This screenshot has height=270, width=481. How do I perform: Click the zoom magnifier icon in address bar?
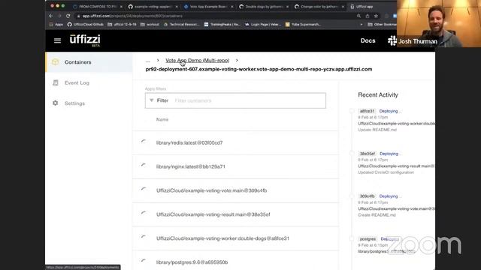point(358,16)
